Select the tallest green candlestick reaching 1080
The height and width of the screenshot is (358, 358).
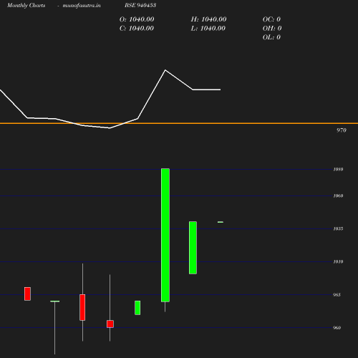pyautogui.click(x=165, y=235)
